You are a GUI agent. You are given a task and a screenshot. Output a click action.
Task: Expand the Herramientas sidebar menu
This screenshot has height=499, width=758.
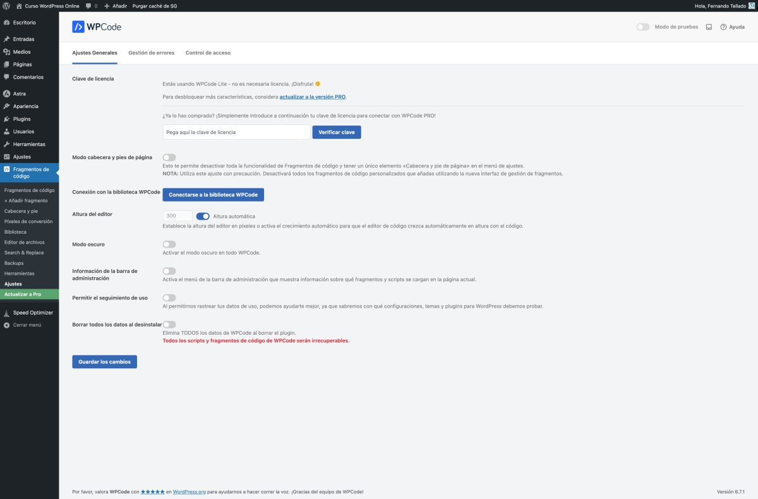coord(30,143)
